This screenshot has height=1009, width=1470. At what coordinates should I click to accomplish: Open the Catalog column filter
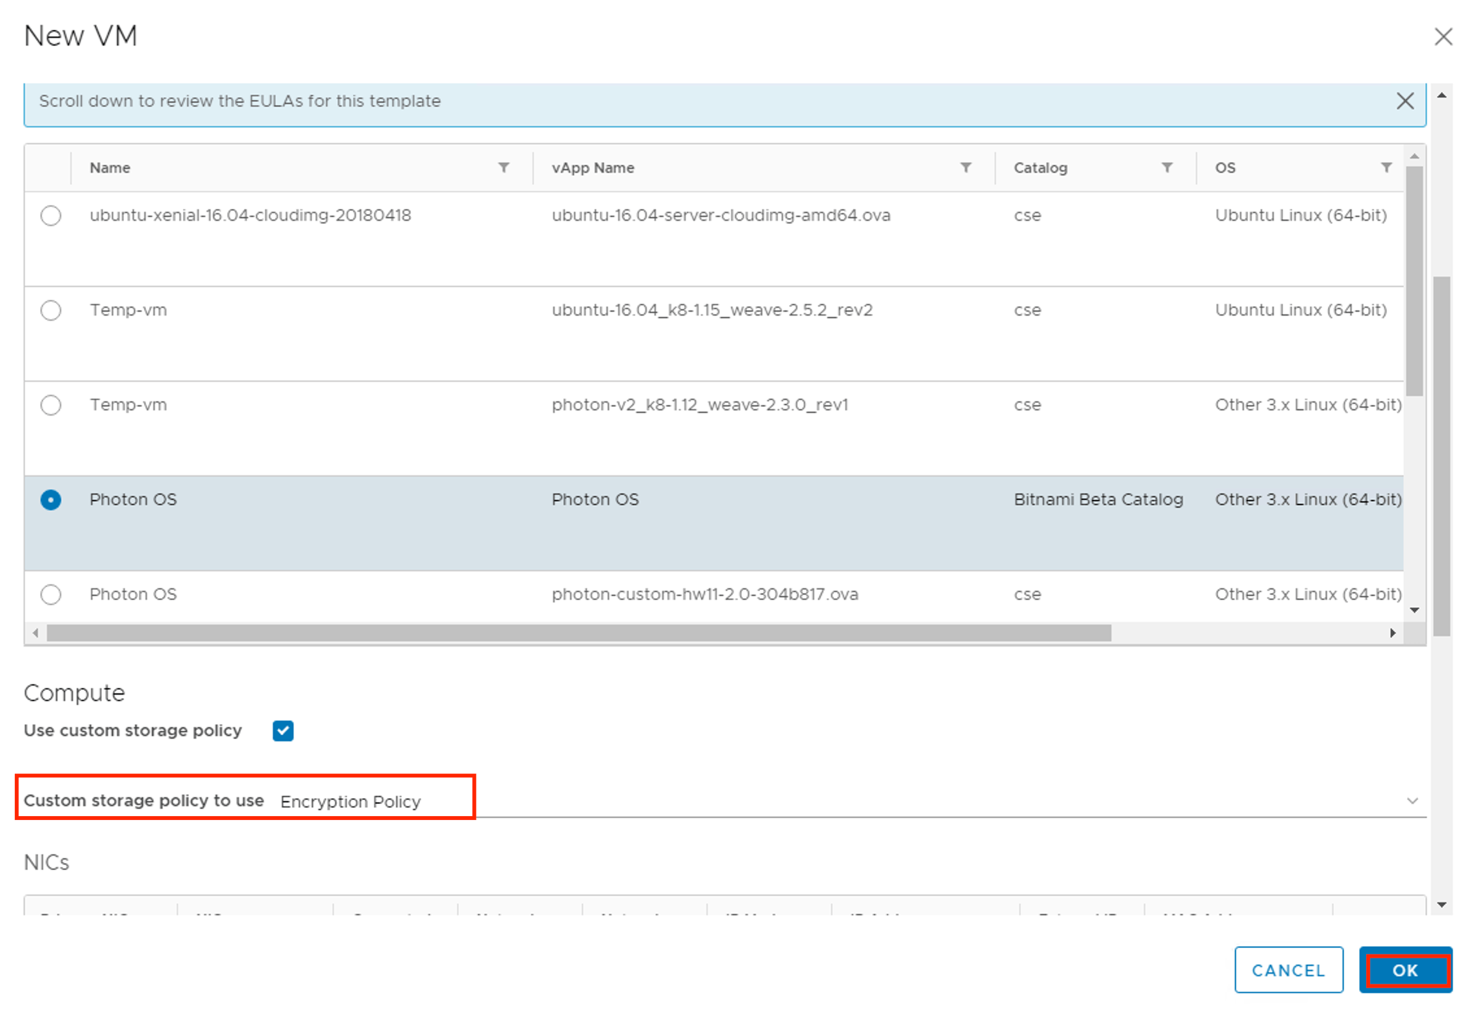1167,168
